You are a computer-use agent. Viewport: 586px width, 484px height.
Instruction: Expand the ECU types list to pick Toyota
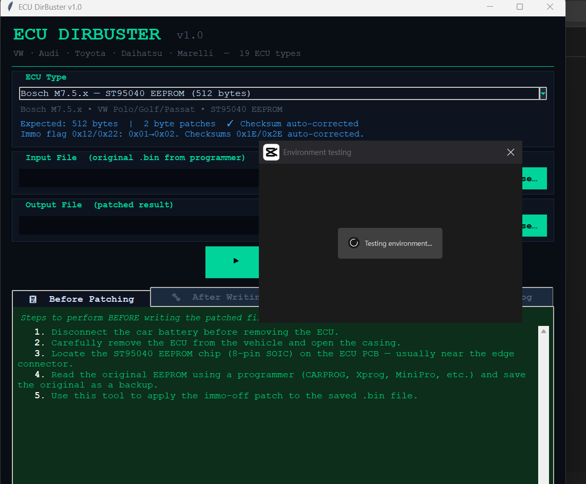click(543, 93)
